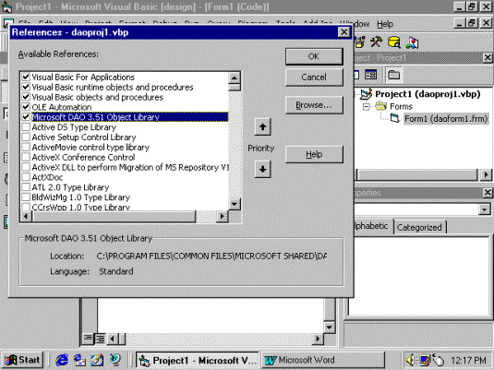Close the References dialog
This screenshot has height=370, width=494.
344,32
